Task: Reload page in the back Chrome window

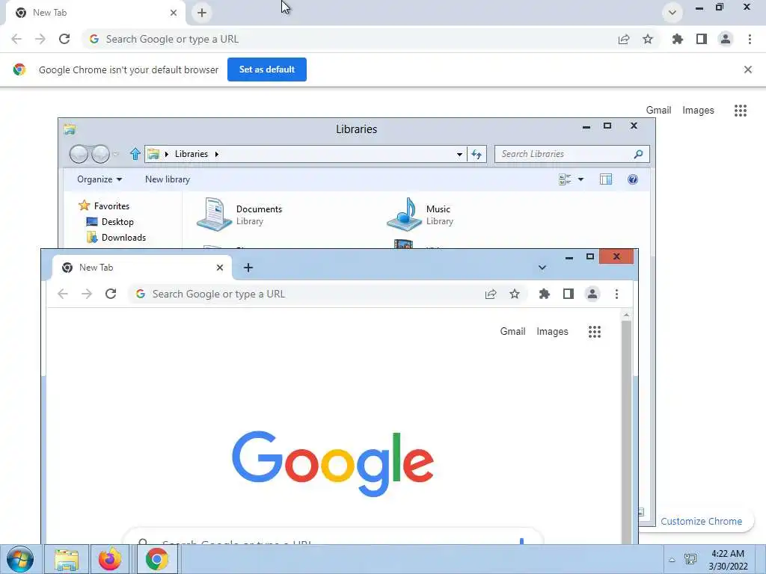Action: point(64,39)
